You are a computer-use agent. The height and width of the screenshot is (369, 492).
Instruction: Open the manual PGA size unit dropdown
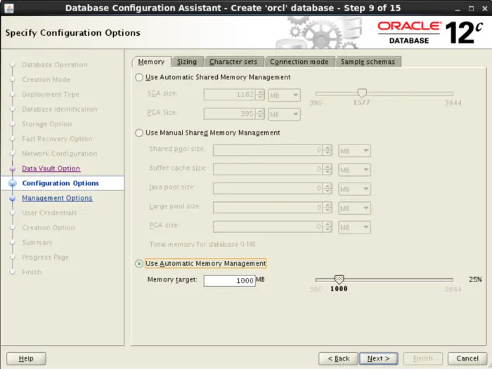click(354, 227)
